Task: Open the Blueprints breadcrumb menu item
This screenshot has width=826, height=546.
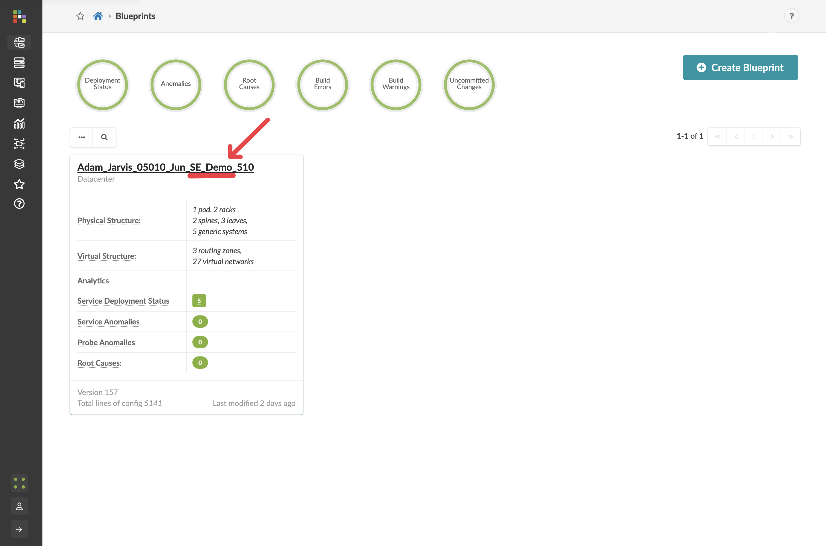Action: click(135, 16)
